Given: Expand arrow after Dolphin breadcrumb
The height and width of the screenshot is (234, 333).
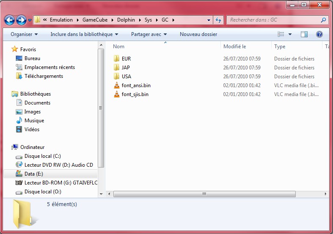Looking at the screenshot, I should point(140,20).
